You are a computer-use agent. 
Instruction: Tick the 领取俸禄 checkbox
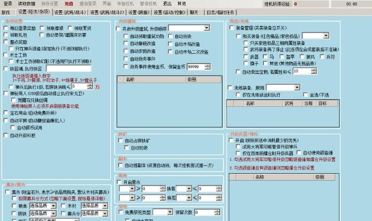42,28
